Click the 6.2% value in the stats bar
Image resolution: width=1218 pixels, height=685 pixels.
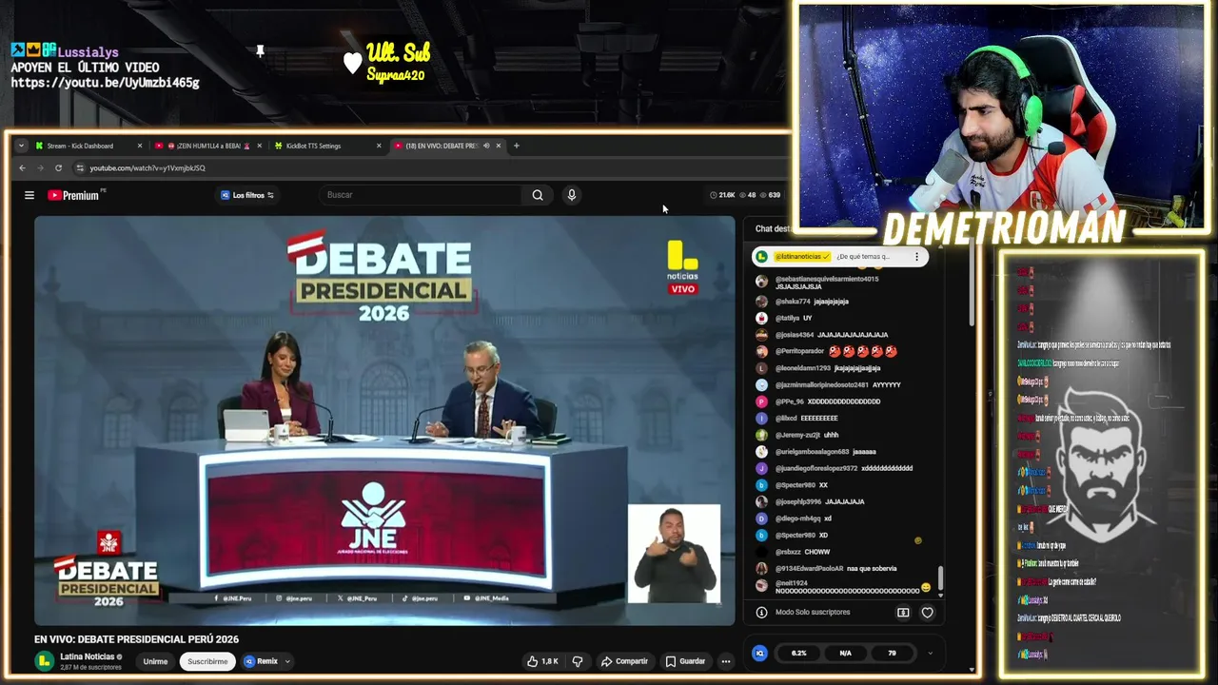pyautogui.click(x=798, y=653)
